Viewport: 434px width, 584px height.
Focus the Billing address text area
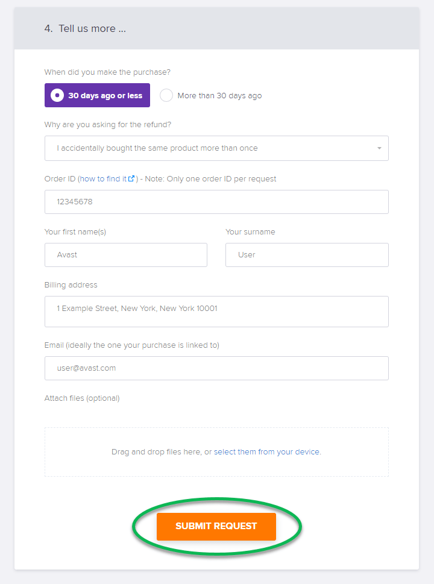coord(216,312)
